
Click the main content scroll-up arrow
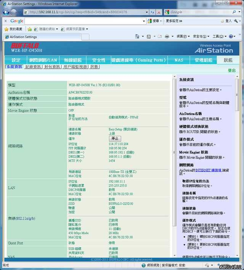pos(175,76)
